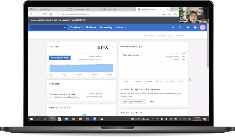Open the browser tab actions menu icon
This screenshot has height=137, width=235.
[31, 9]
